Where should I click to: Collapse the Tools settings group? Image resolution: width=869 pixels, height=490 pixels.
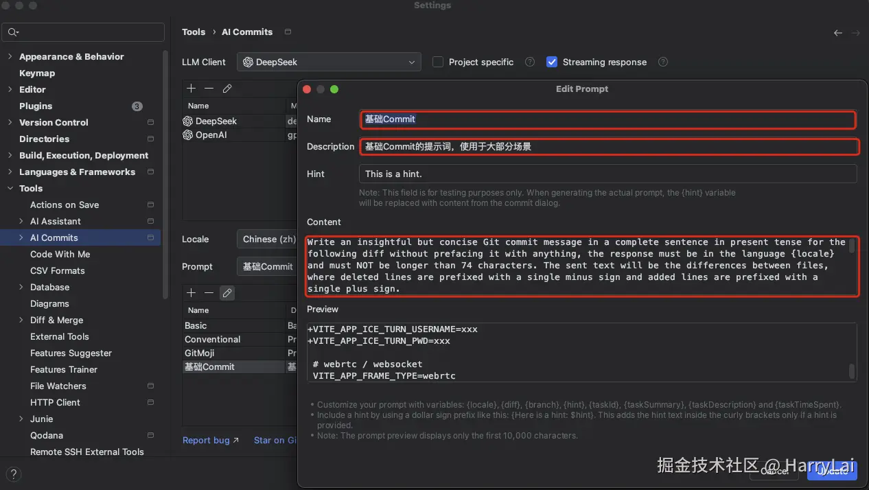coord(10,188)
